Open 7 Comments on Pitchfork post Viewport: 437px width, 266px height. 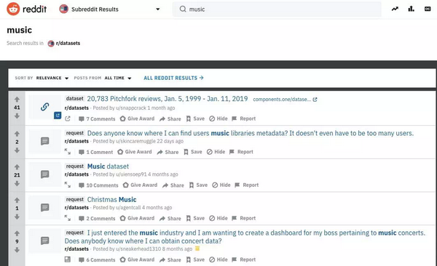coord(97,118)
